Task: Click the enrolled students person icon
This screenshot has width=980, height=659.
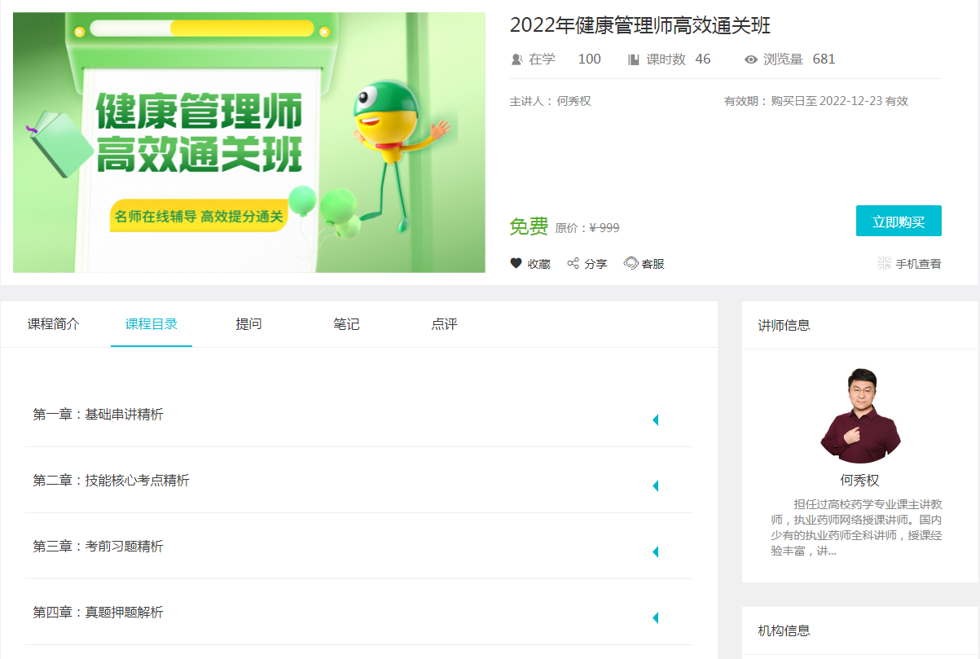Action: (516, 59)
